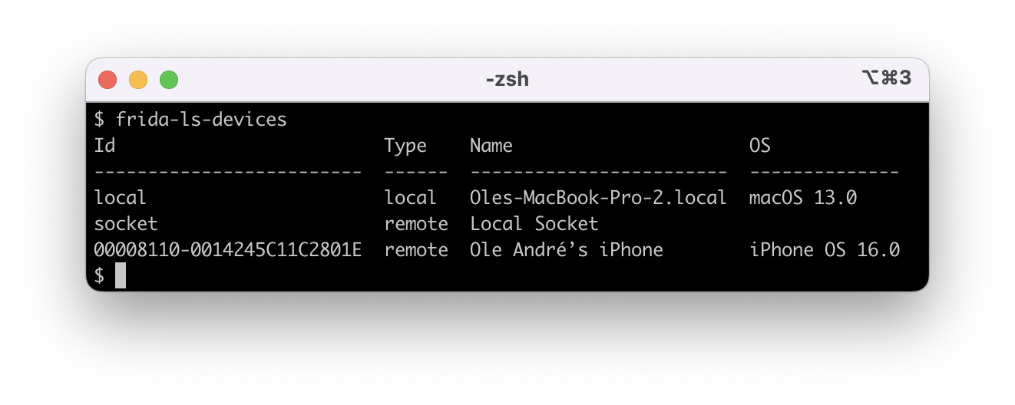Image resolution: width=1015 pixels, height=405 pixels.
Task: Click the remote type of the iPhone row
Action: (x=416, y=250)
